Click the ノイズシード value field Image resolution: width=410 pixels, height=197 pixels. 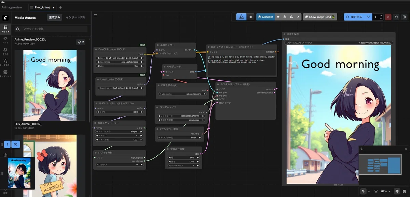pos(181,116)
